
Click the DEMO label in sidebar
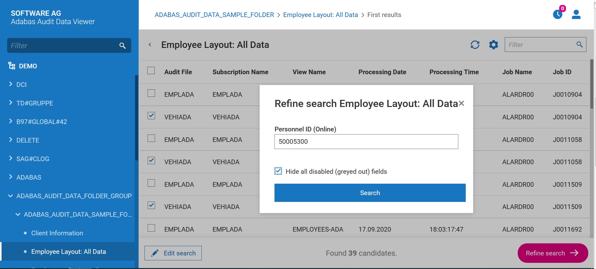pyautogui.click(x=28, y=66)
